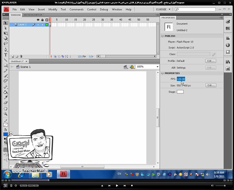Open the Swatches panel icon

coord(228,28)
